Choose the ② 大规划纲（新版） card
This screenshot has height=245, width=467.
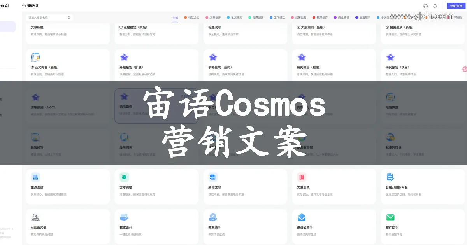coord(334,34)
